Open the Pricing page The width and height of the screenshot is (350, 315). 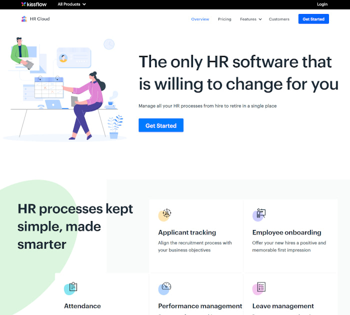[224, 19]
